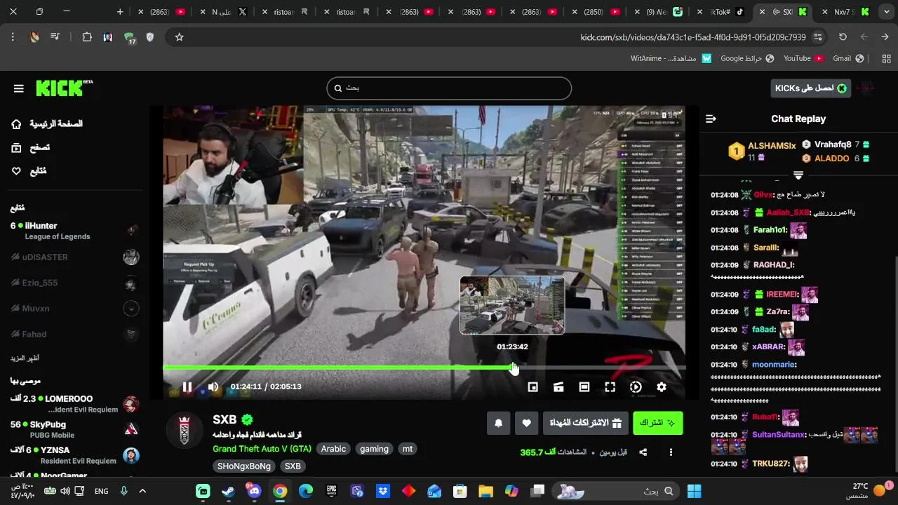
Task: Open site info icon in address bar
Action: [818, 37]
